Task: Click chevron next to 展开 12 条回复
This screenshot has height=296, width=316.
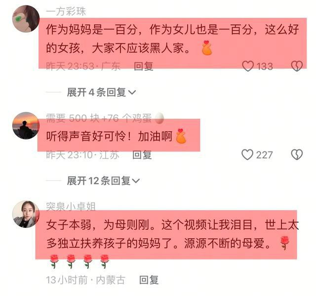Action: (x=136, y=181)
